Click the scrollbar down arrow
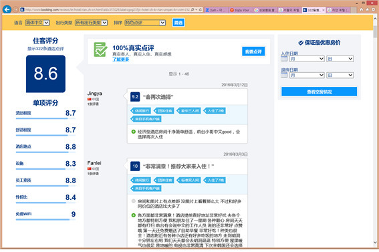Screen dimensions: 379x252 (375, 243)
